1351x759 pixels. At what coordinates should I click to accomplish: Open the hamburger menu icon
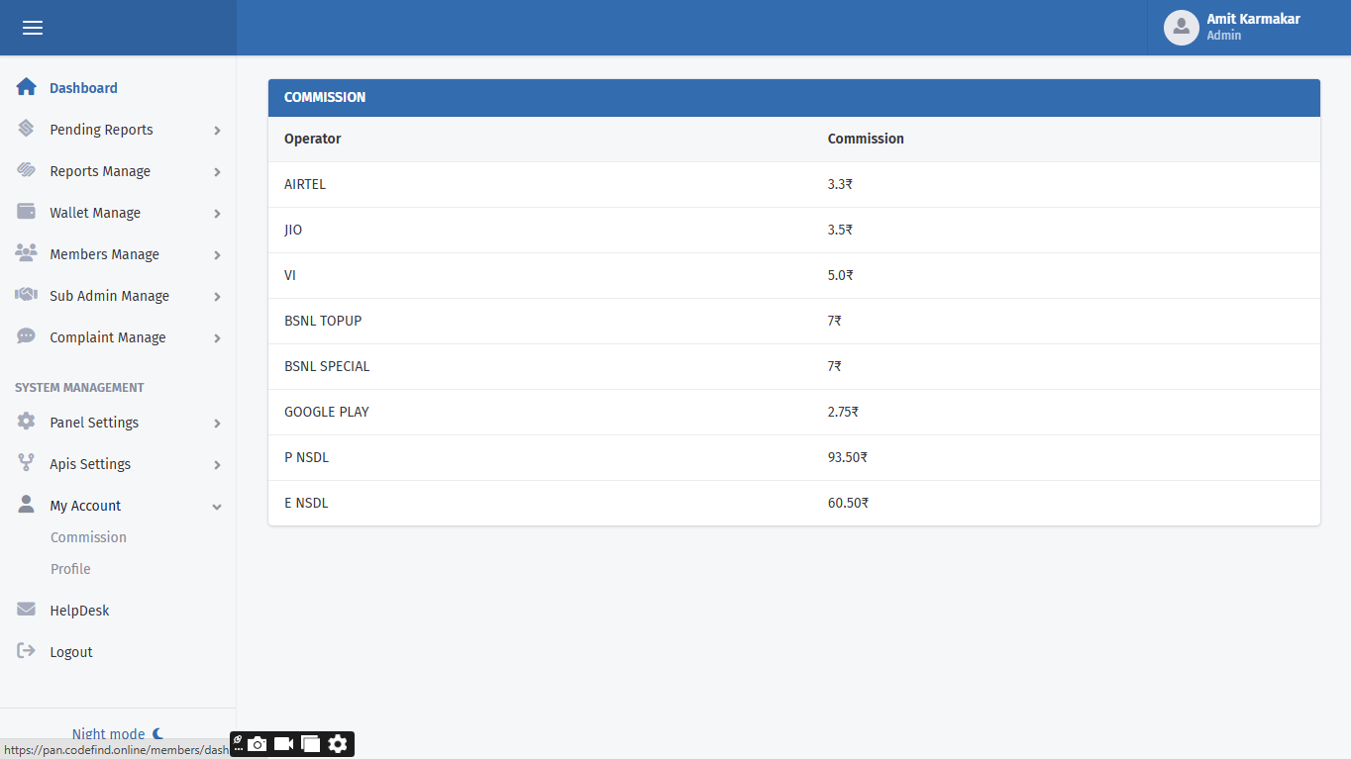(33, 28)
